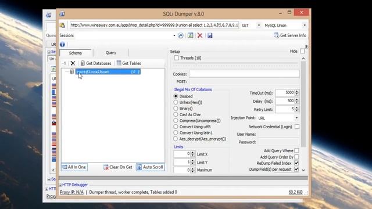Toggle the Auto Scroll button
The width and height of the screenshot is (372, 209).
pyautogui.click(x=150, y=167)
